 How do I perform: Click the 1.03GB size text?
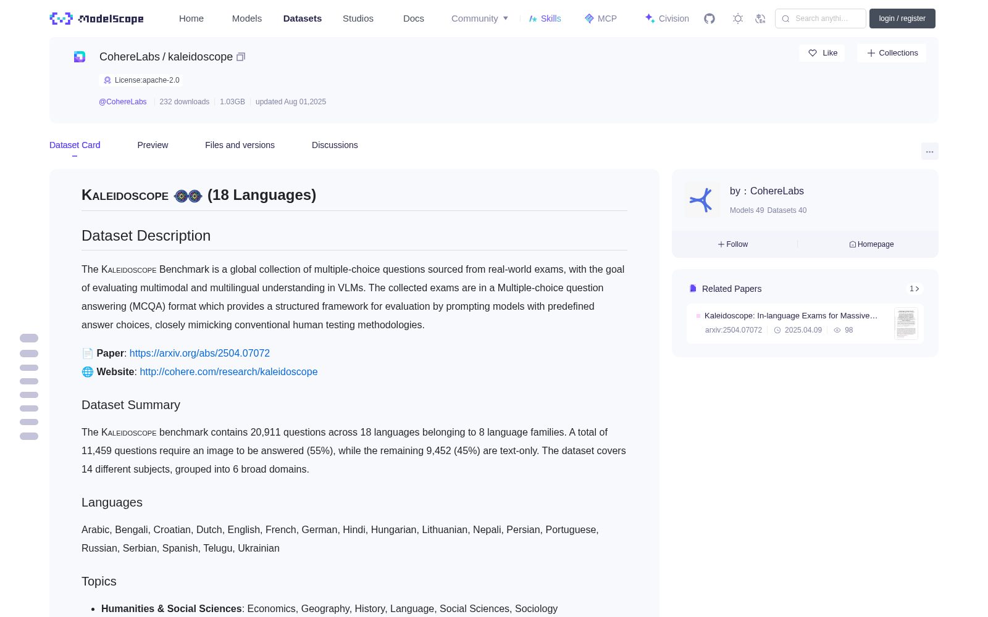(232, 102)
